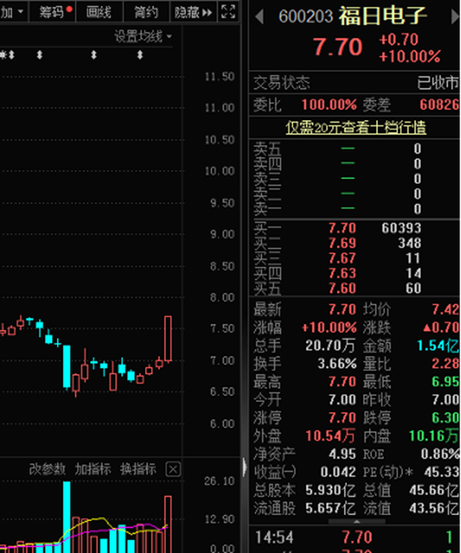Click 均价 value 7.42

point(446,310)
